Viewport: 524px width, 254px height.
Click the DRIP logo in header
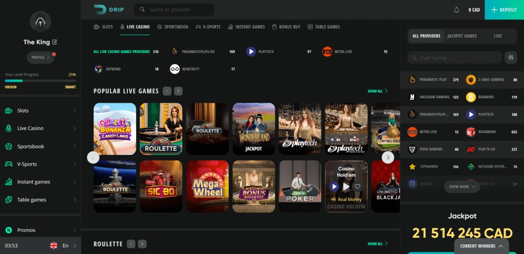coord(108,10)
